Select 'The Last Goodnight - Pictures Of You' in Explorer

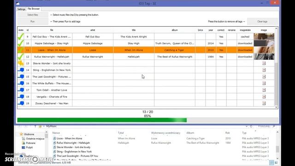point(77,156)
